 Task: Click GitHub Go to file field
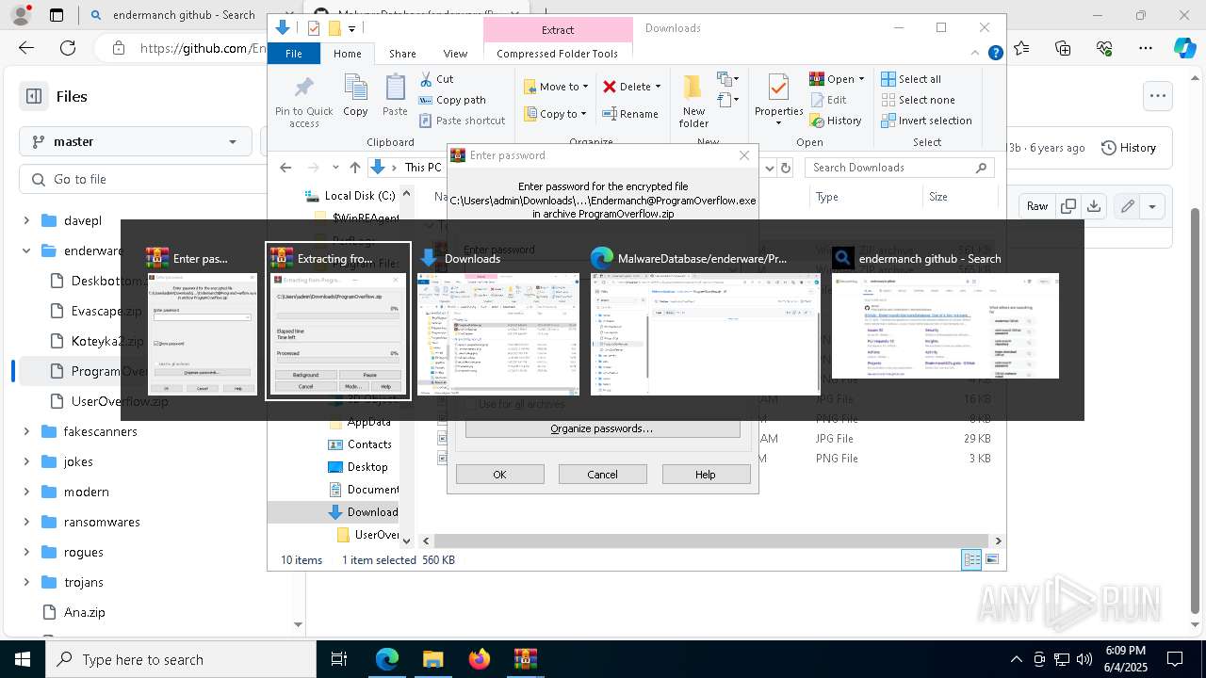coord(142,179)
